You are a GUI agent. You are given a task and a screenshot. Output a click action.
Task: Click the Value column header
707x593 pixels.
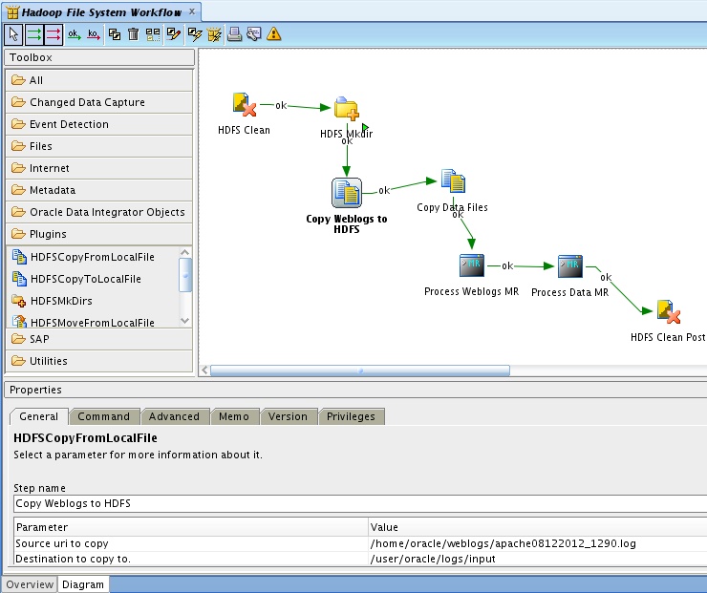(x=538, y=527)
